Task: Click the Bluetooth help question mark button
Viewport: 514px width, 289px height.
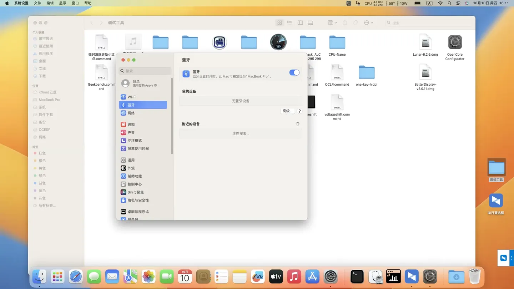Action: click(299, 111)
